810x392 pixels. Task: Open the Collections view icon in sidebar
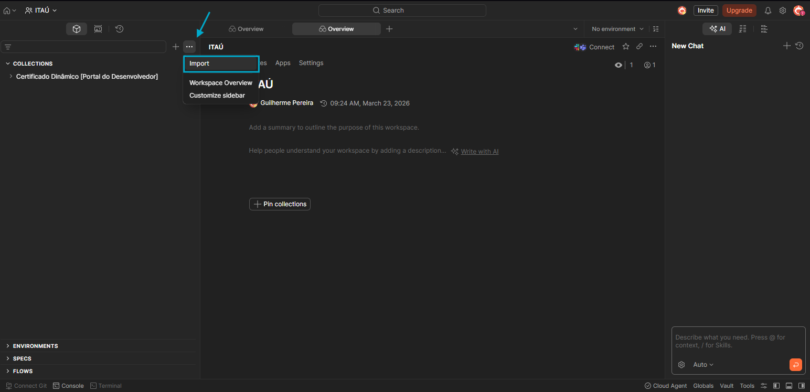[77, 29]
